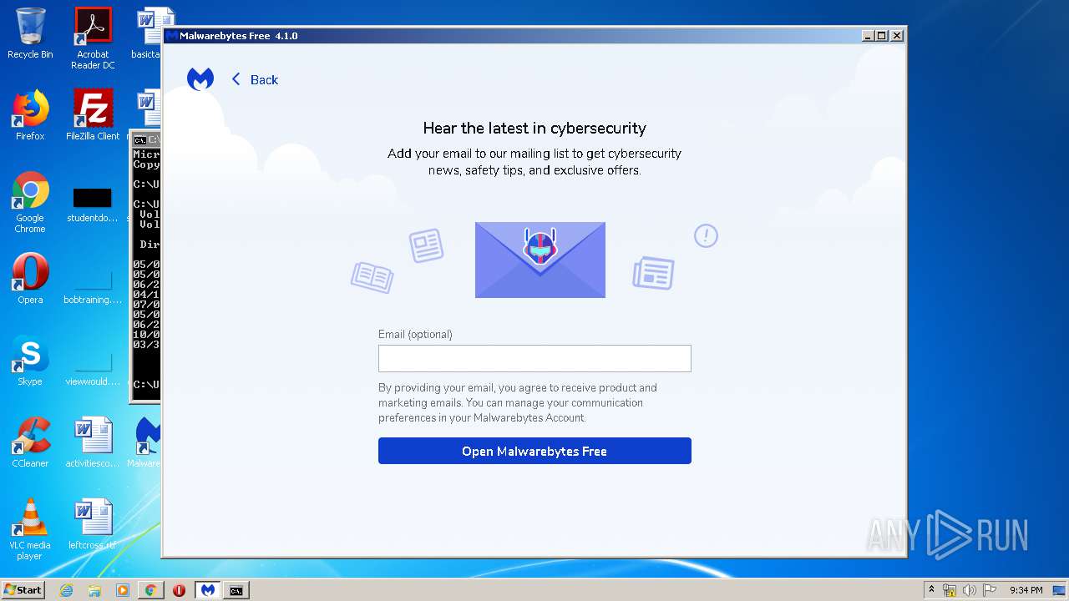This screenshot has width=1069, height=601.
Task: Select the CCleaner desktop shortcut
Action: coord(30,442)
